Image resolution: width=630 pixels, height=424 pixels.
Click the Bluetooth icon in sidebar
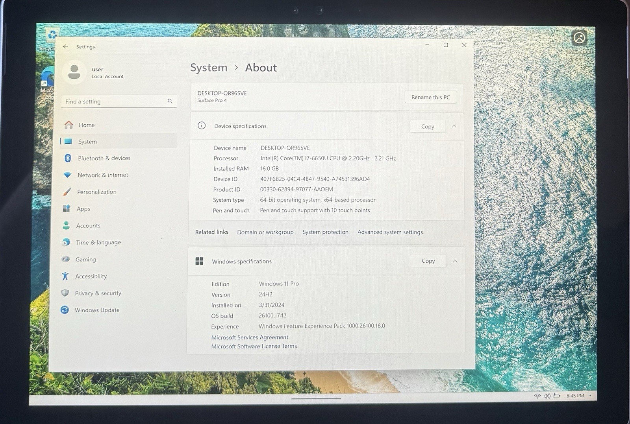pyautogui.click(x=68, y=158)
